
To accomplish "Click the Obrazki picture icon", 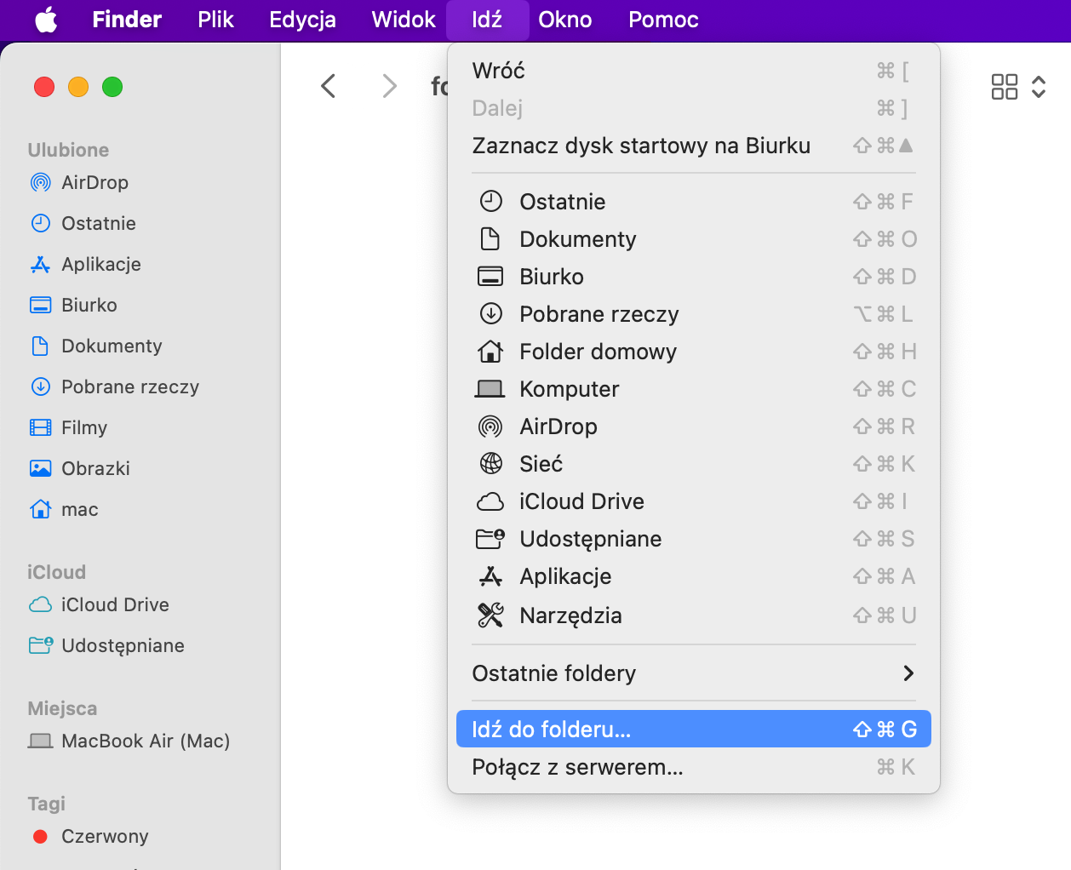I will click(x=40, y=468).
